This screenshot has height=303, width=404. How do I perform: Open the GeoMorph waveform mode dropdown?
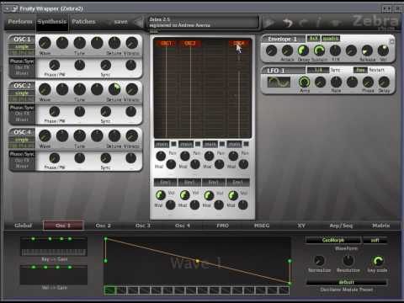[333, 240]
